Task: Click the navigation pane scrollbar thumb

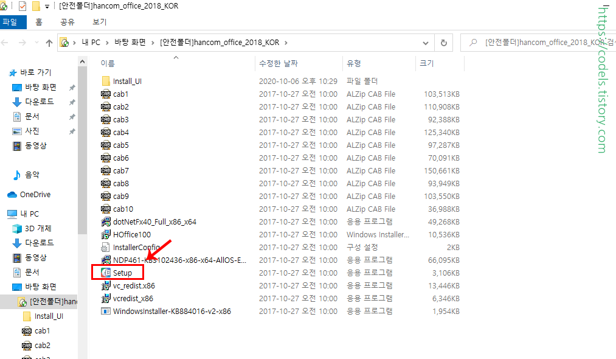Action: (x=82, y=150)
